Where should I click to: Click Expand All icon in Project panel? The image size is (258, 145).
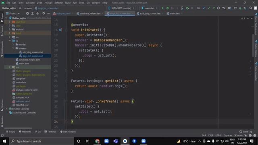click(32, 13)
